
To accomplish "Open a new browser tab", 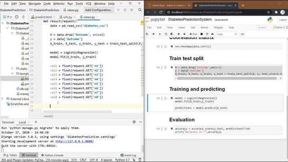I will click(243, 5).
